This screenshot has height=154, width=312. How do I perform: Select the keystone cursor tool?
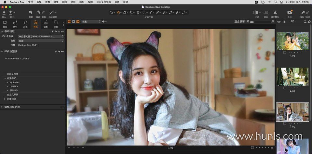point(144,13)
